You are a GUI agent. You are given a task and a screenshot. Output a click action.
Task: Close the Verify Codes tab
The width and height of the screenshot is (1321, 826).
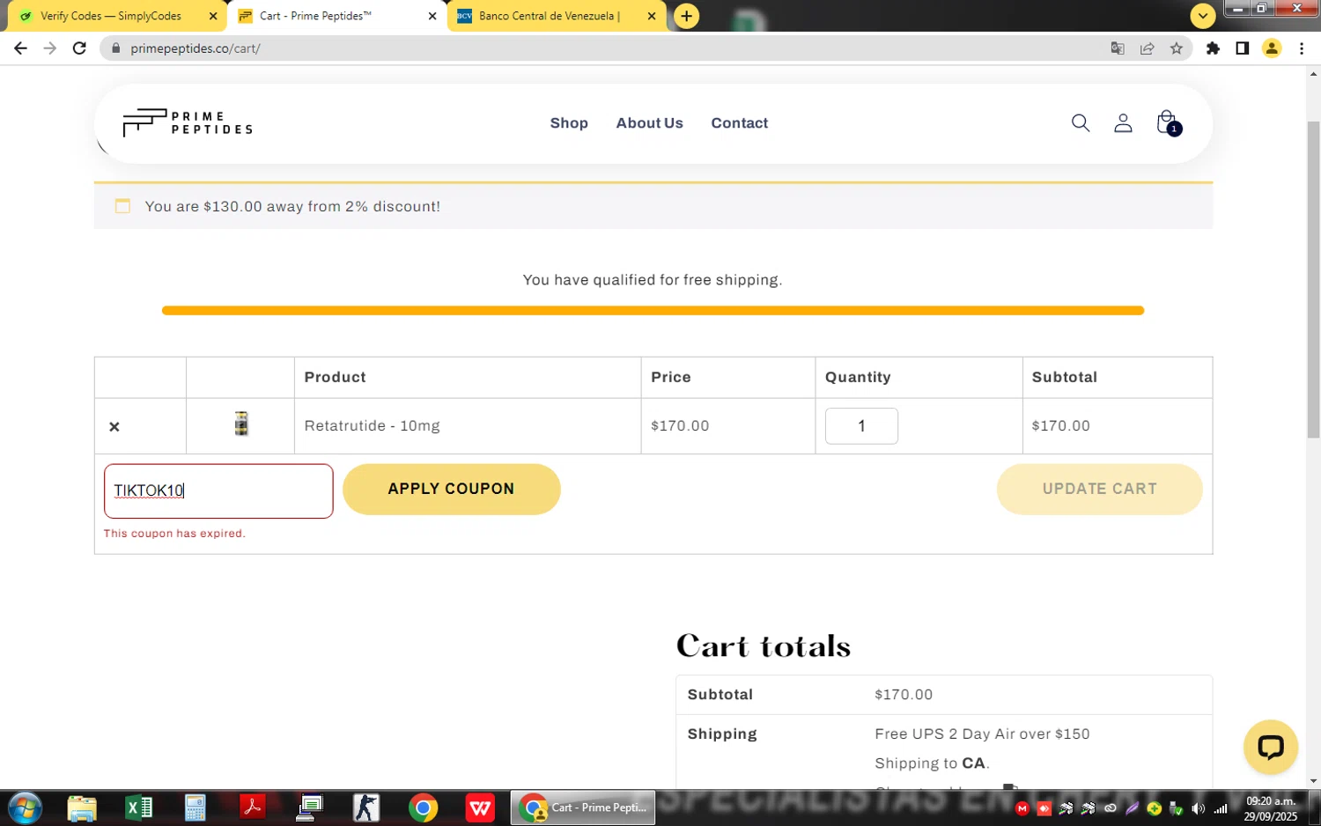click(x=213, y=16)
